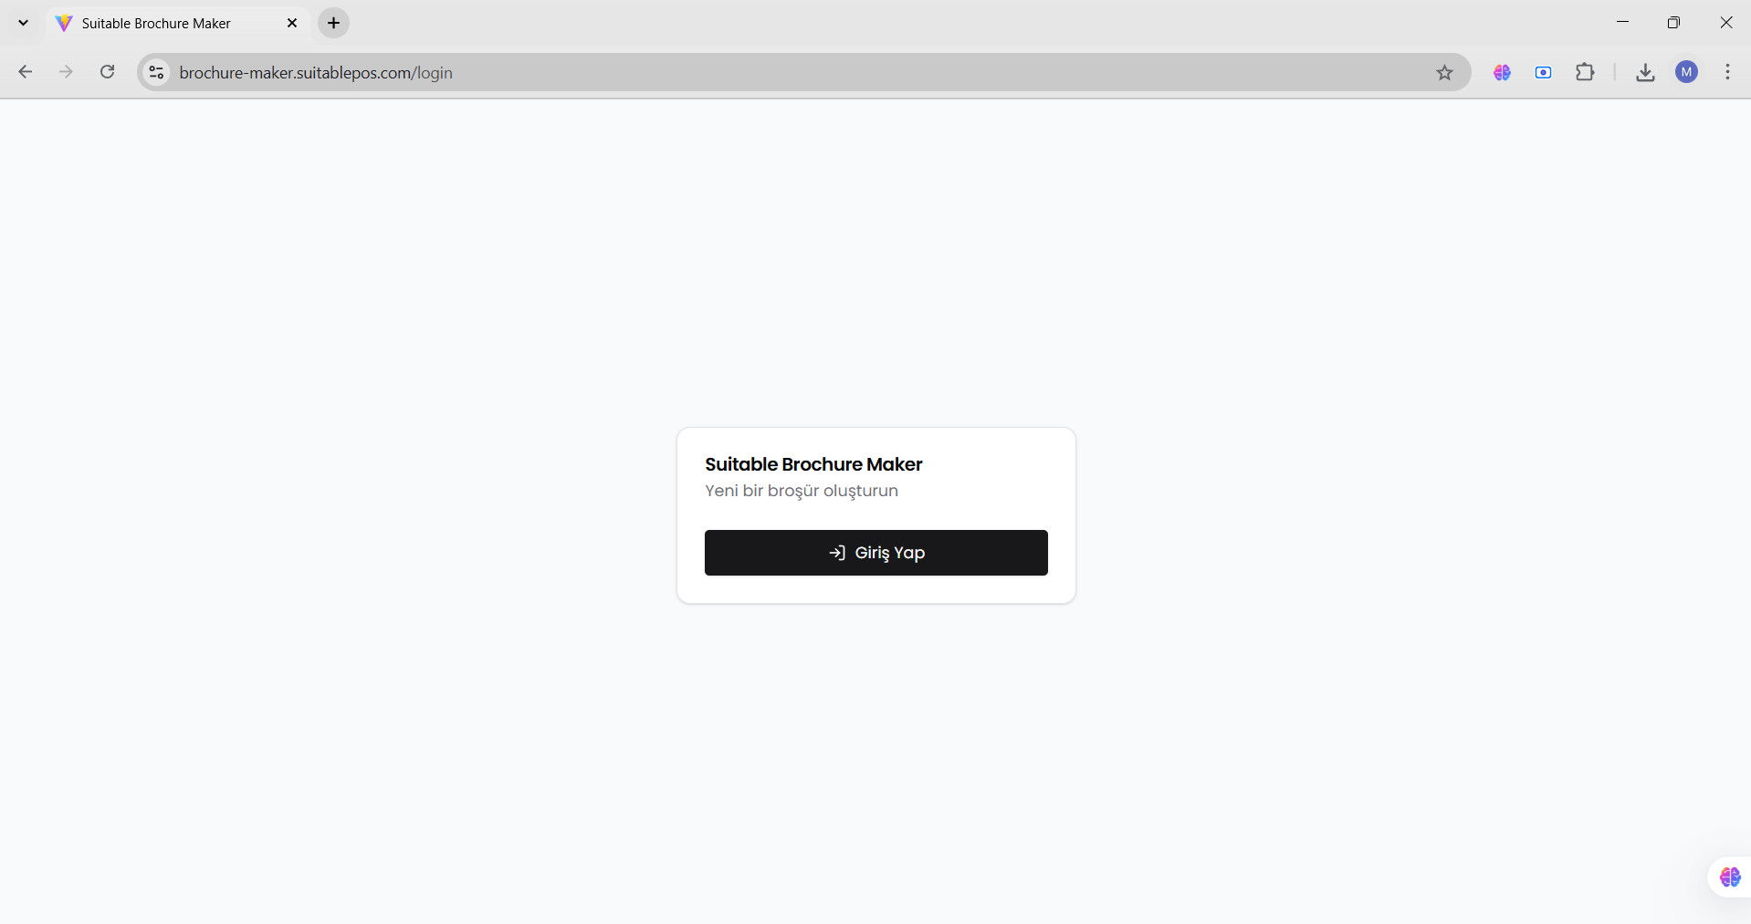Click the Giriş Yap login button
The width and height of the screenshot is (1751, 924).
[x=875, y=553]
